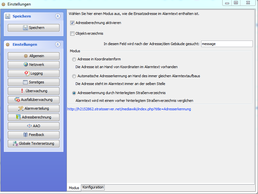Open the Adresserkennung mediawiki link
Viewport: 258px width, 194px height.
[129, 109]
